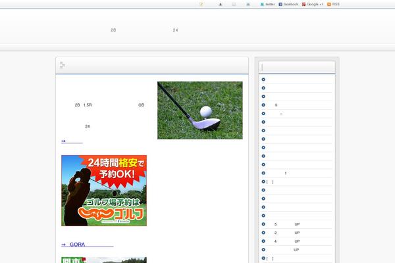Image resolution: width=395 pixels, height=263 pixels.
Task: Select sidebar row containing a dash '–'
Action: [297, 114]
